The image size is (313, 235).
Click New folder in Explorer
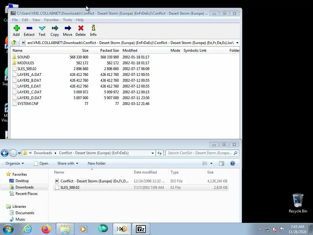coord(97,163)
